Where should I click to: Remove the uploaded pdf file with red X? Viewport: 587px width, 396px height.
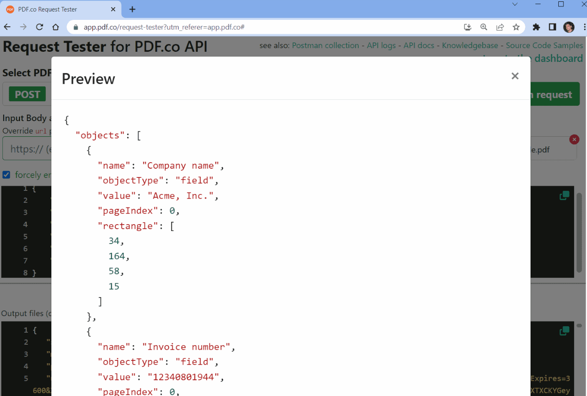point(574,140)
